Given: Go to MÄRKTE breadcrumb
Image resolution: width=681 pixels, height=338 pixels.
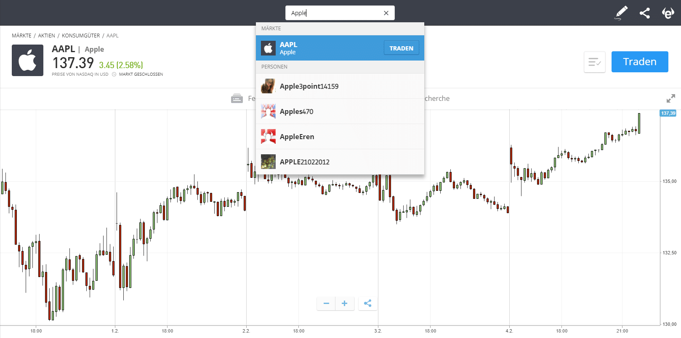Looking at the screenshot, I should [21, 36].
